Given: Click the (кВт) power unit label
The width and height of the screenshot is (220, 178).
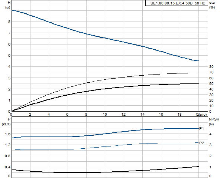Looking at the screenshot, I should (x=6, y=124).
